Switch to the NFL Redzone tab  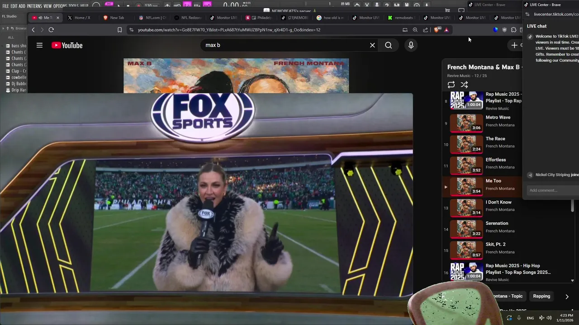(x=188, y=18)
